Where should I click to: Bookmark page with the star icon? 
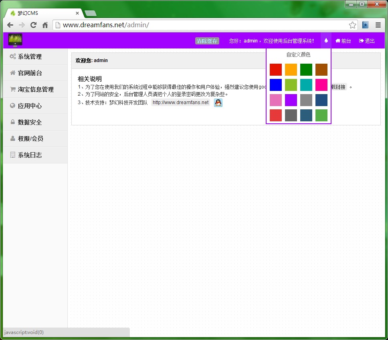coord(352,25)
